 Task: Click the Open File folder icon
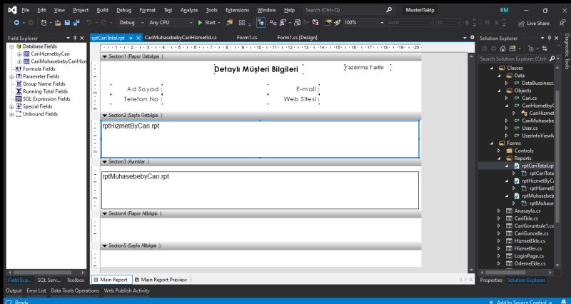[x=58, y=23]
